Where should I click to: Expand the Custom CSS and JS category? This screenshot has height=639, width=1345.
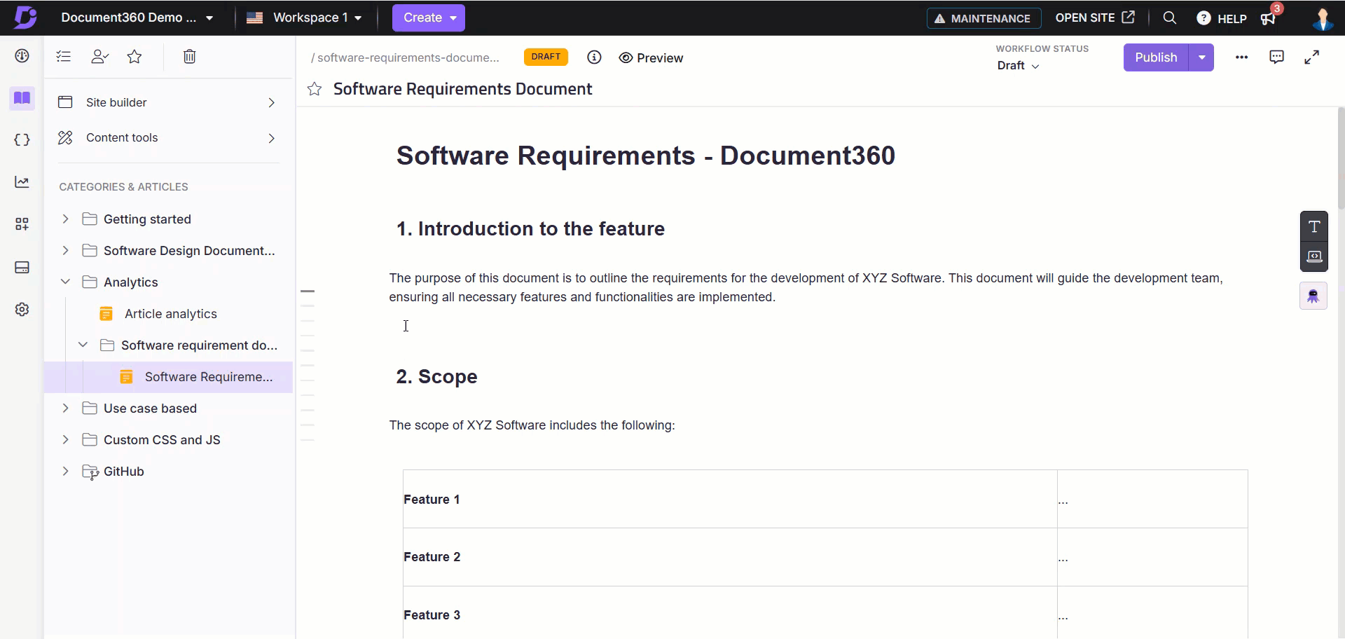point(65,439)
